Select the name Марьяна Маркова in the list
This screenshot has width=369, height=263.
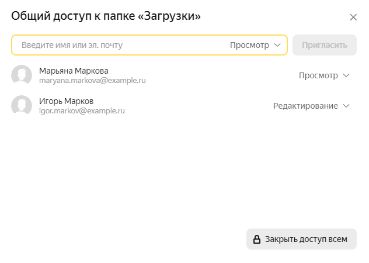(x=74, y=71)
